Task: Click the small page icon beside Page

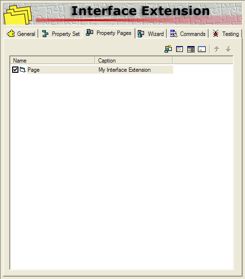Action: (23, 70)
